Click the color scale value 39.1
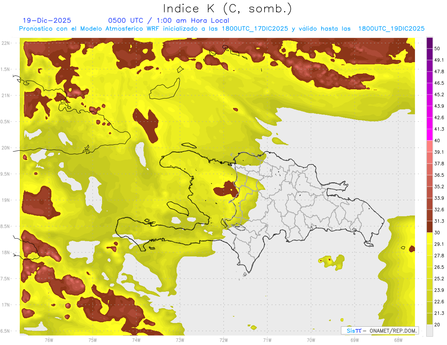447x345 pixels. coord(439,152)
